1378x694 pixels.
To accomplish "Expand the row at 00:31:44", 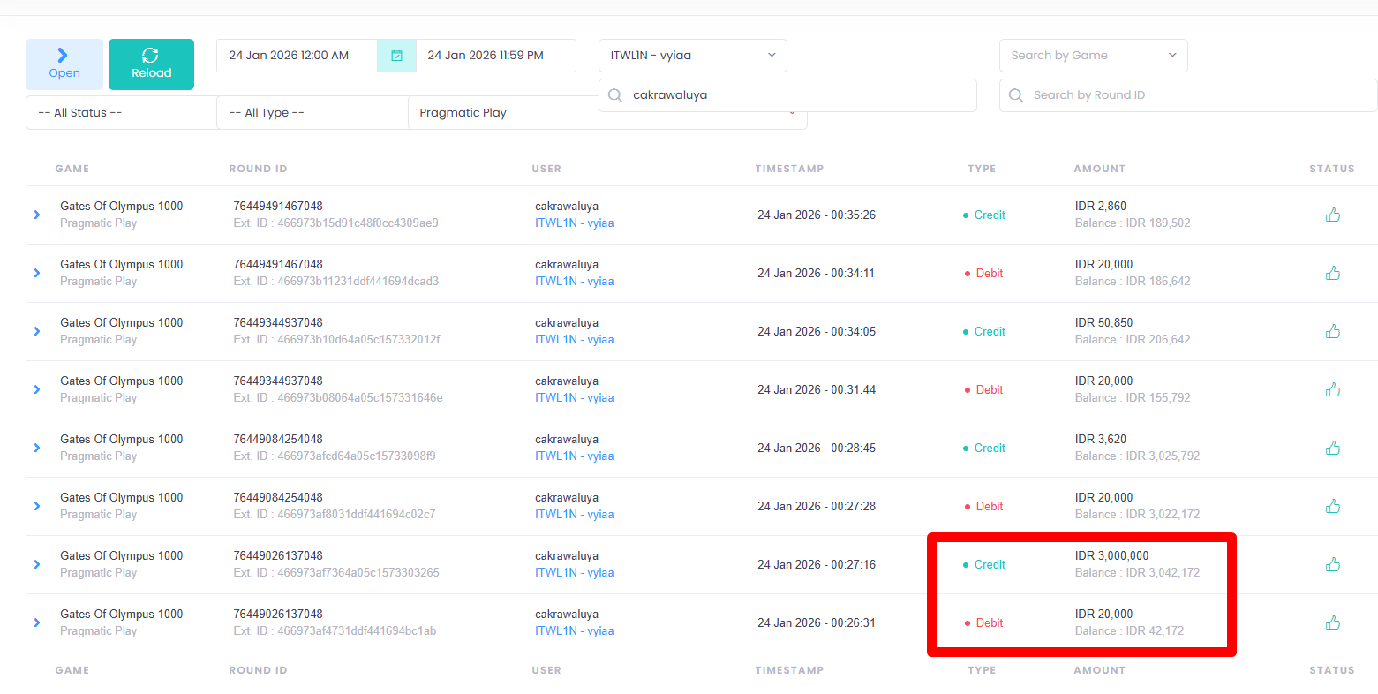I will tap(37, 389).
